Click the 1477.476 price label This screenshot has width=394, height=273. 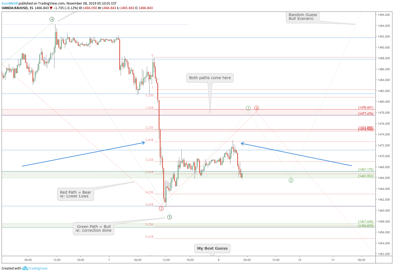366,114
